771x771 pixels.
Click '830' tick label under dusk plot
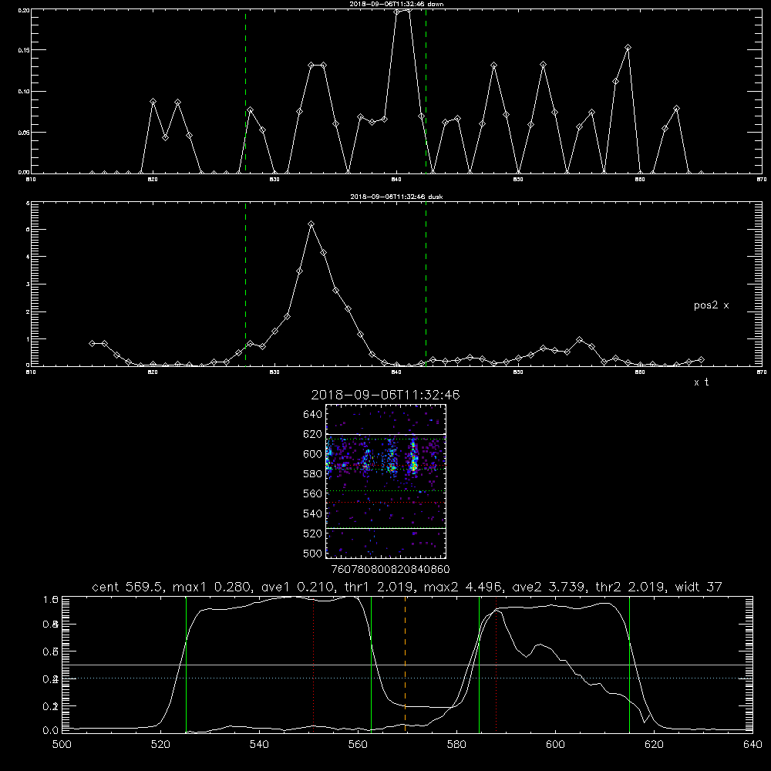274,372
